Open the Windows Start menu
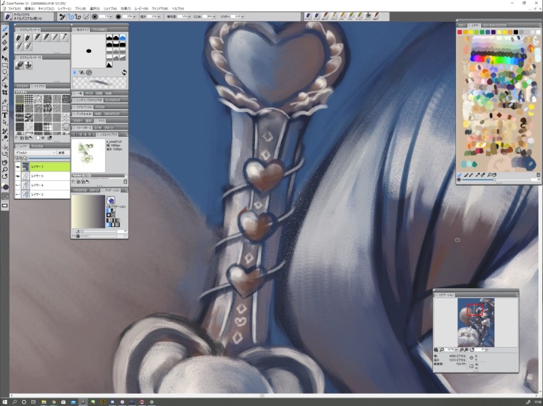543x406 pixels. click(5, 402)
